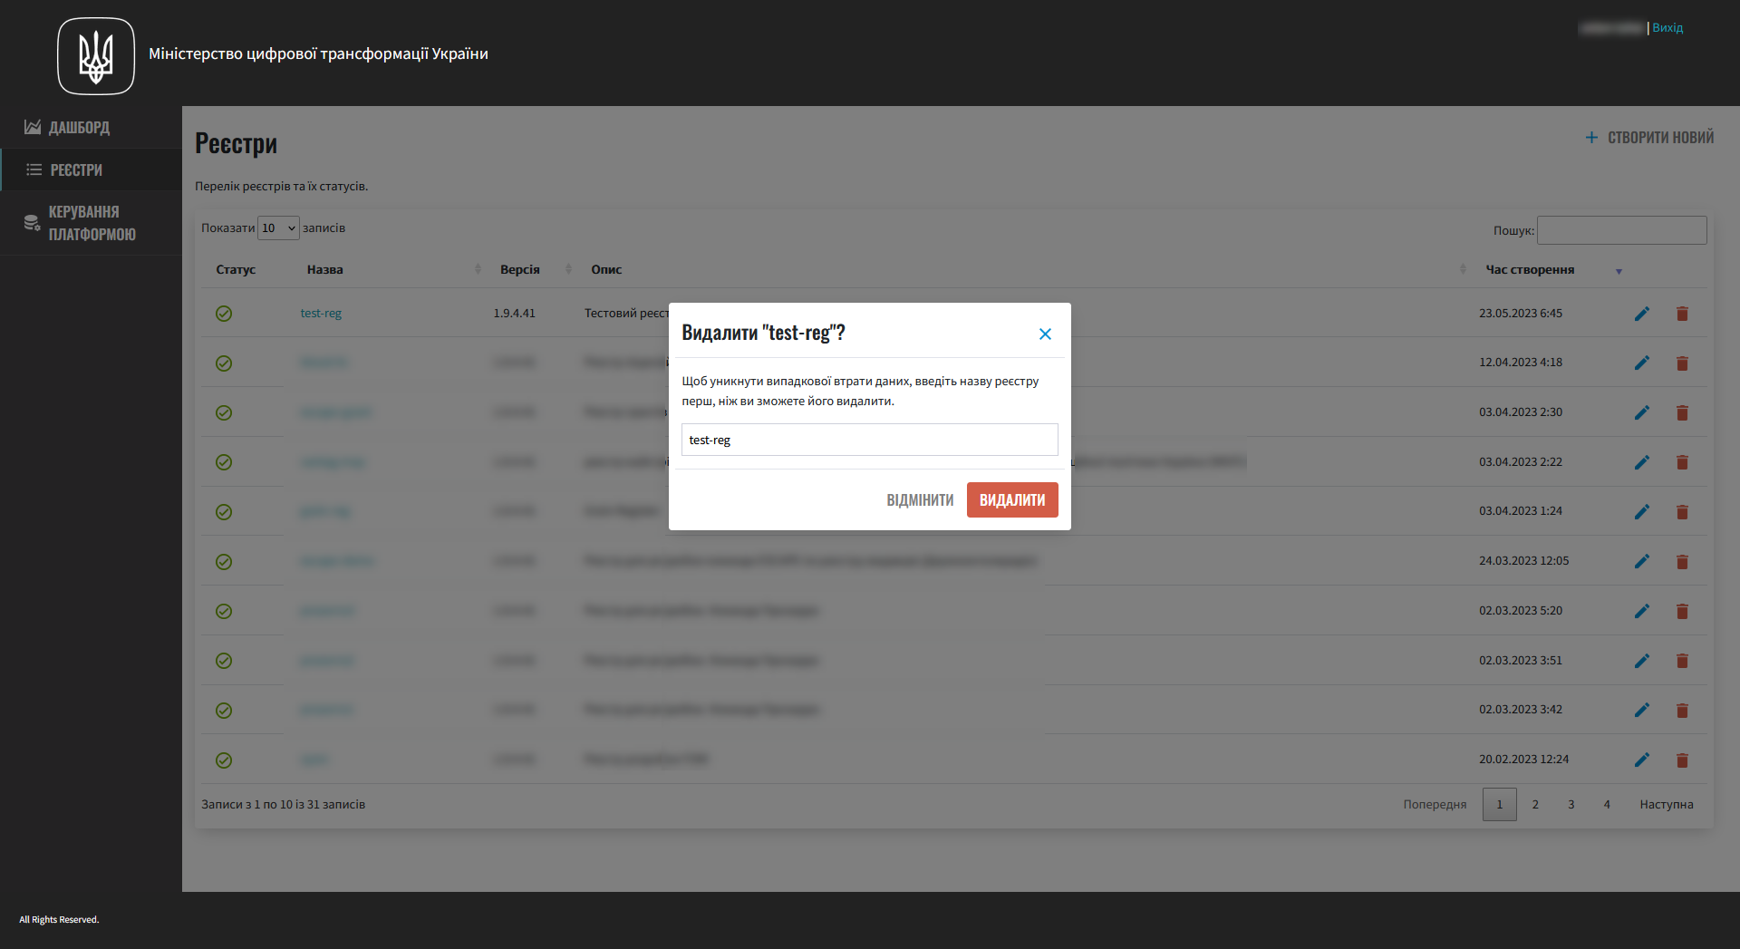
Task: Click the Статус column header
Action: coord(236,269)
